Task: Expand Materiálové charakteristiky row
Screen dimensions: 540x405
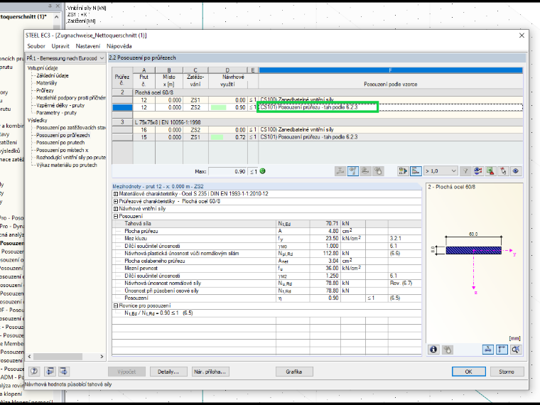Action: tap(116, 194)
